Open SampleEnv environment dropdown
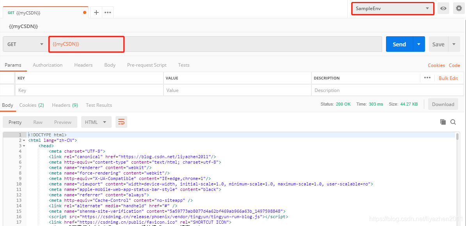 pos(393,9)
